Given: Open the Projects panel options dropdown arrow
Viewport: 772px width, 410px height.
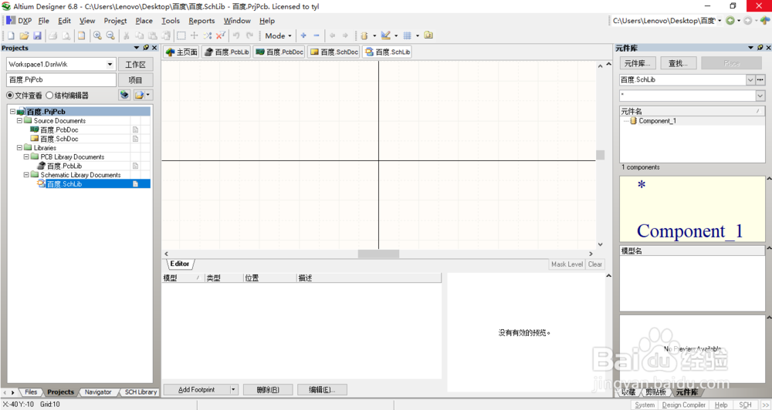Looking at the screenshot, I should coord(137,48).
